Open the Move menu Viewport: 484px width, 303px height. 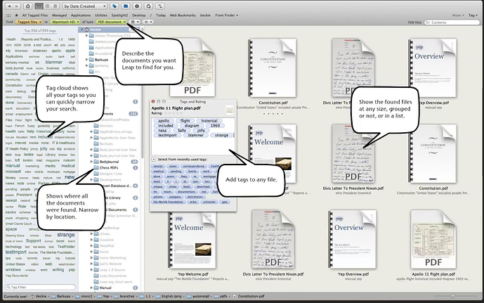pyautogui.click(x=458, y=15)
